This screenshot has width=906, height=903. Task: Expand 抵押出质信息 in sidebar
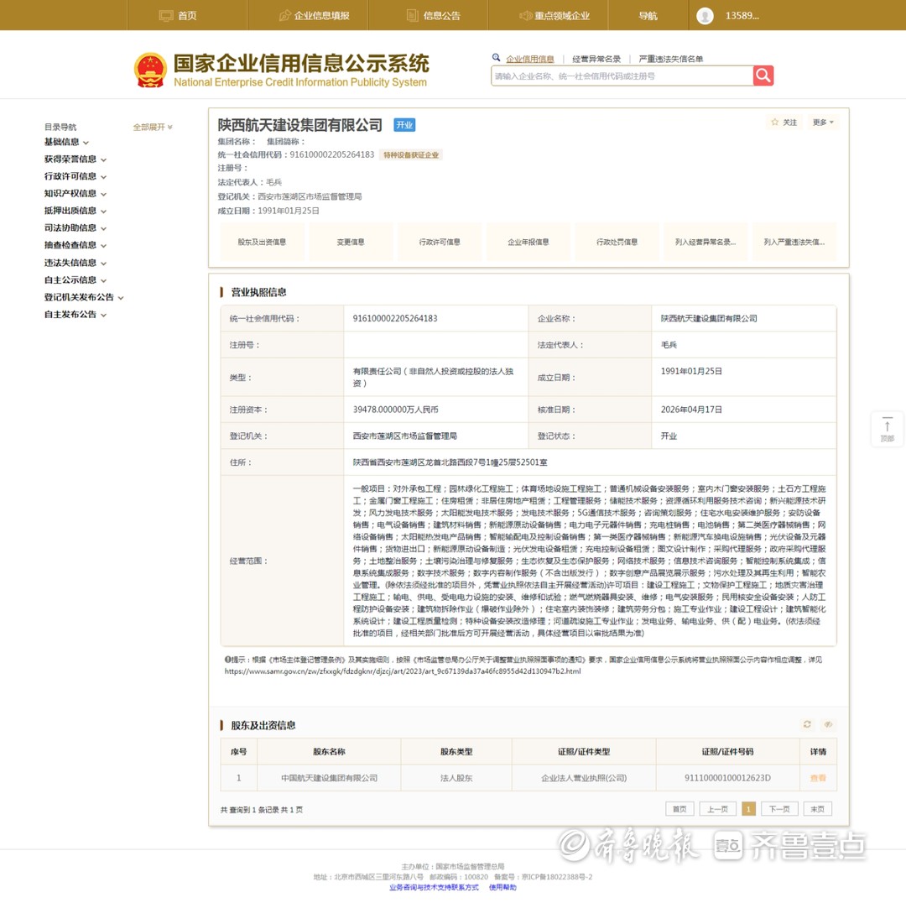pos(75,211)
